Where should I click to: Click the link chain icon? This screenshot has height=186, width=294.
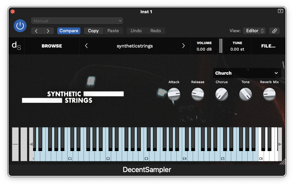274,31
